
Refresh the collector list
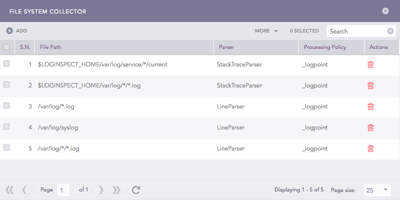tap(136, 190)
